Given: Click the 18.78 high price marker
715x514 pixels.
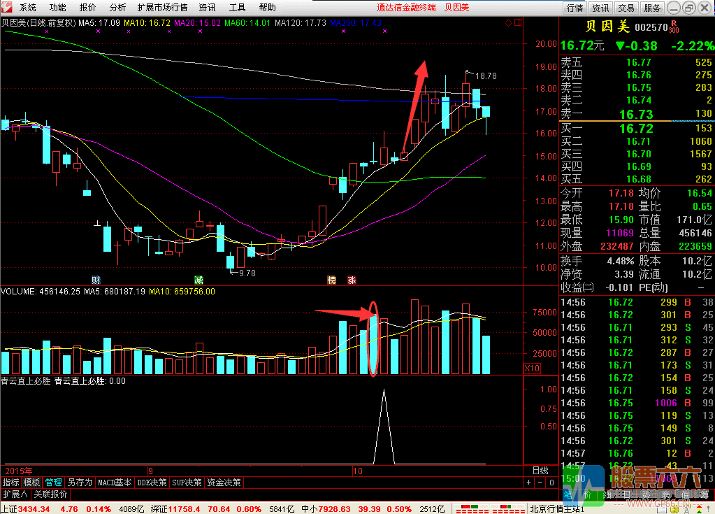Looking at the screenshot, I should pyautogui.click(x=486, y=76).
